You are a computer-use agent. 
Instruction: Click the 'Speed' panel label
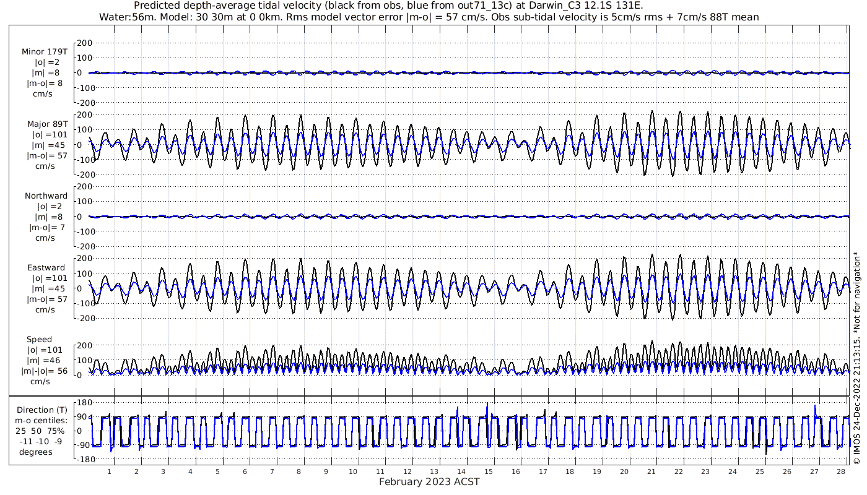[x=39, y=340]
